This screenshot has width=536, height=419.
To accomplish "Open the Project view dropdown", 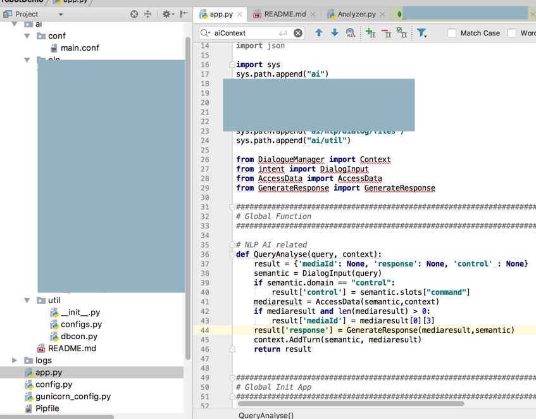I will tap(61, 14).
